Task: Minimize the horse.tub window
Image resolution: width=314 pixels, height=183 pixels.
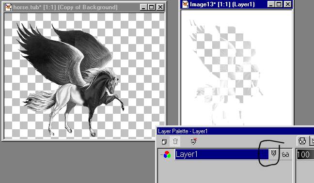Action: 143,7
